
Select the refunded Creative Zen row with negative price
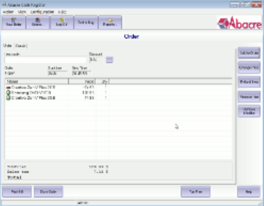(118, 87)
